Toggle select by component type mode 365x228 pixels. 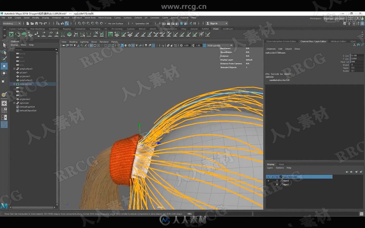(x=67, y=23)
